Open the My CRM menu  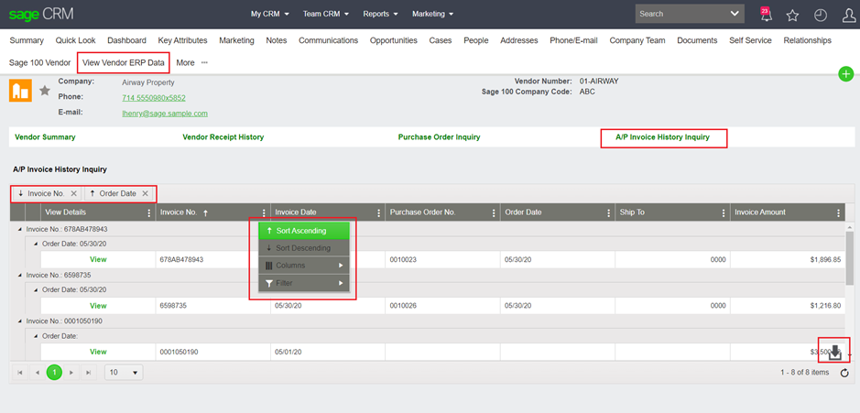click(270, 15)
